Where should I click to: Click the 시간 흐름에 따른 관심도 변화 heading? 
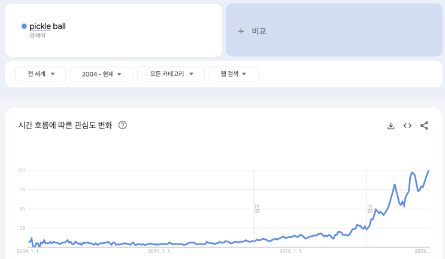point(65,126)
